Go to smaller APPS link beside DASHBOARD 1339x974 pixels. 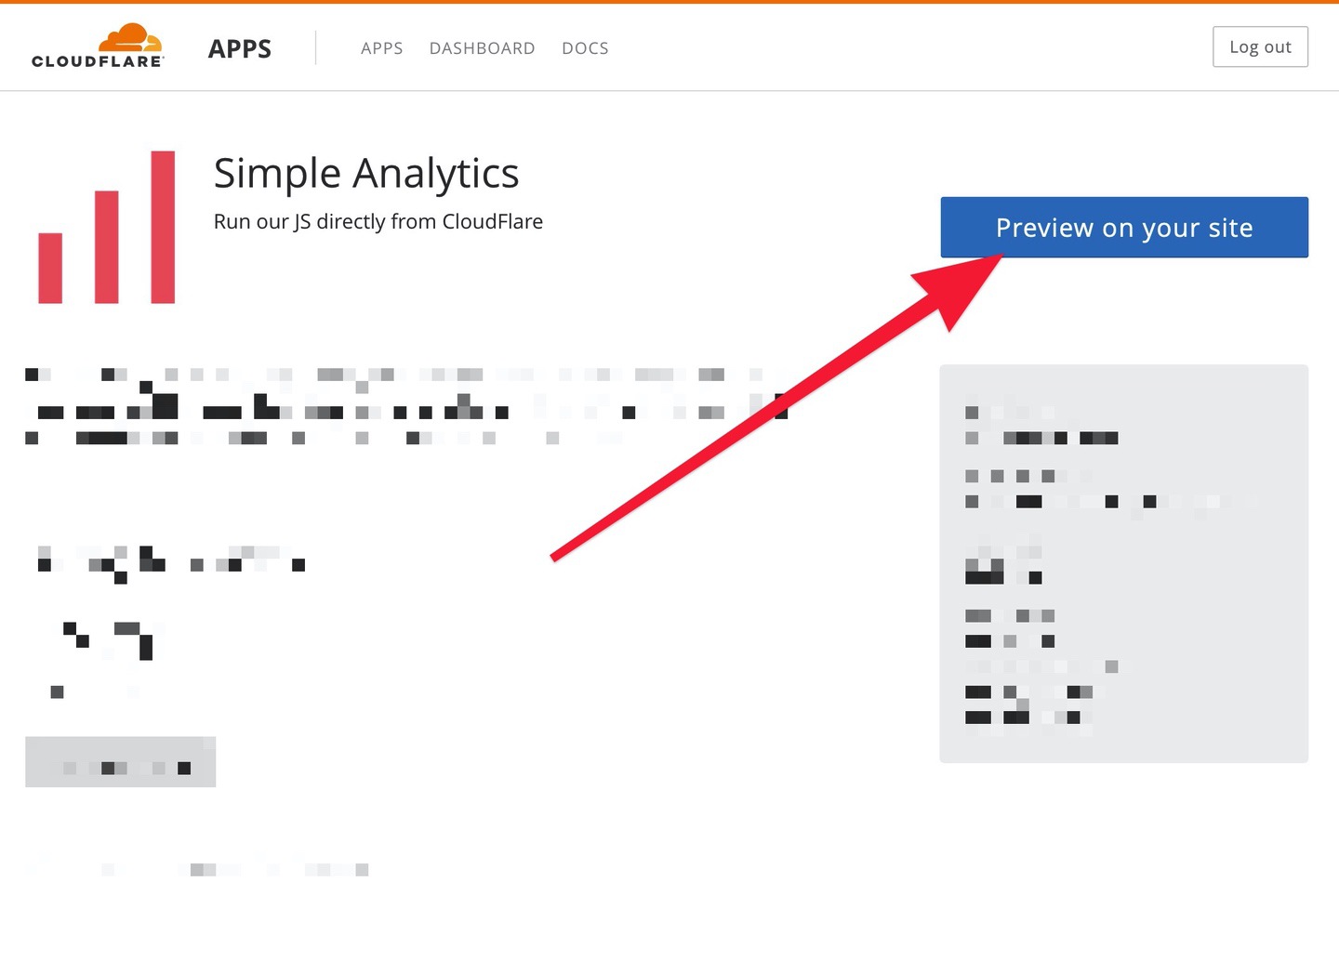point(381,48)
